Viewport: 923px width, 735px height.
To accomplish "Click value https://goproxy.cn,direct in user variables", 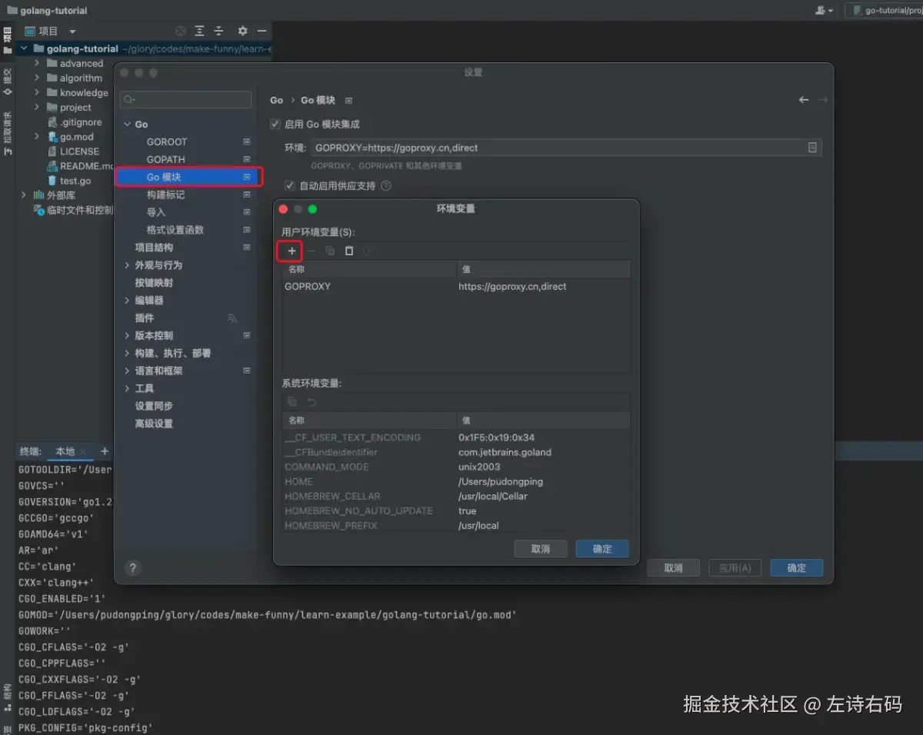I will (512, 286).
